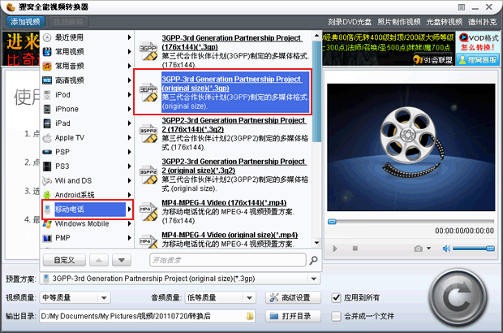The width and height of the screenshot is (503, 333).
Task: Toggle 合并成一个文件 checkbox
Action: [x=336, y=316]
